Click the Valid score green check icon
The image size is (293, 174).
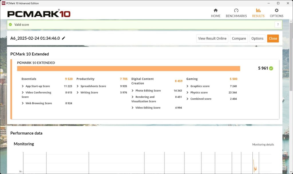(x=11, y=25)
